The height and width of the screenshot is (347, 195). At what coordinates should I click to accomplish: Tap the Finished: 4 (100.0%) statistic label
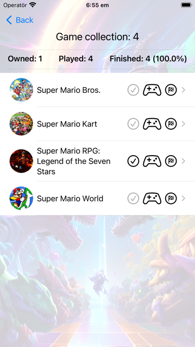pyautogui.click(x=148, y=59)
